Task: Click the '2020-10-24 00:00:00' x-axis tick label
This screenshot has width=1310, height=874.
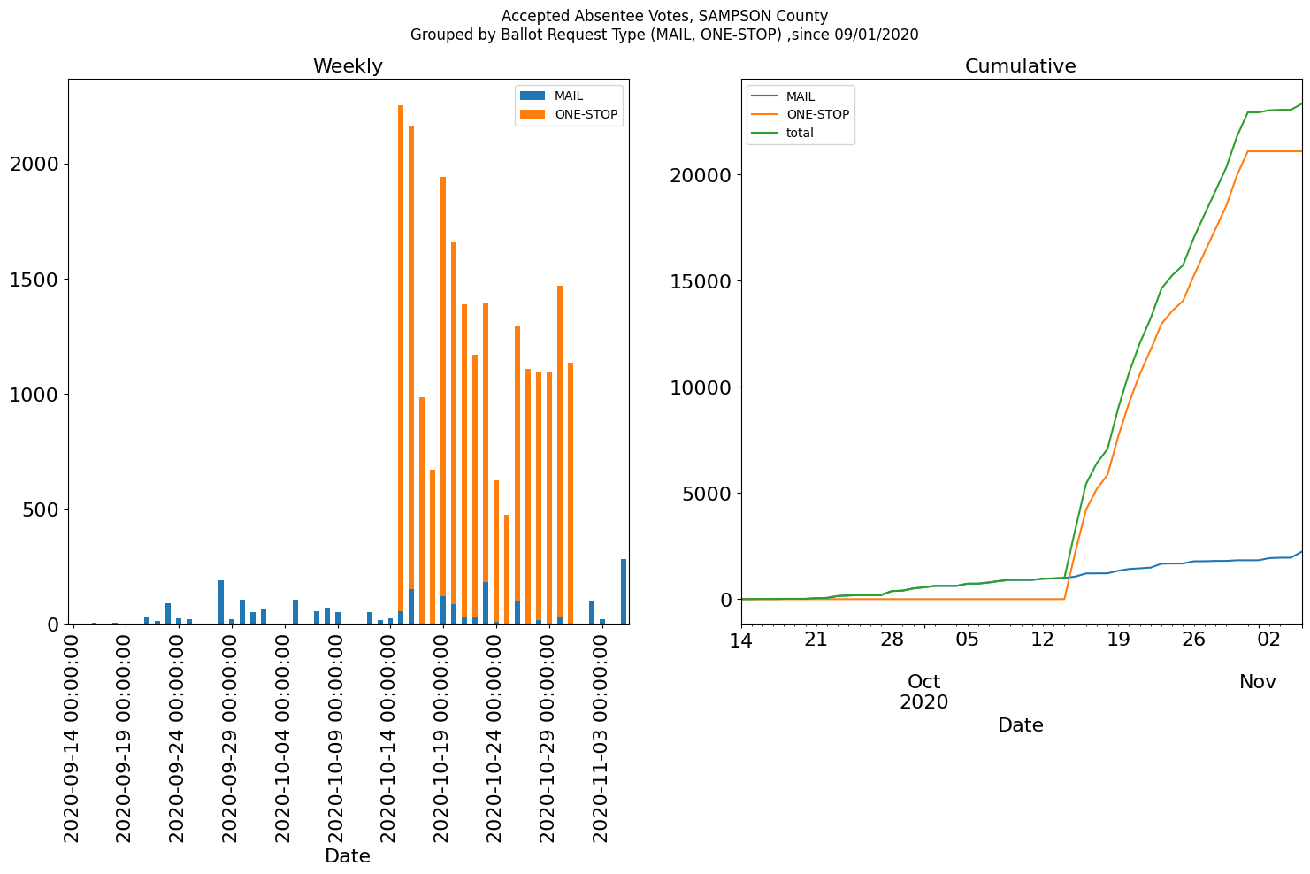Action: (496, 738)
